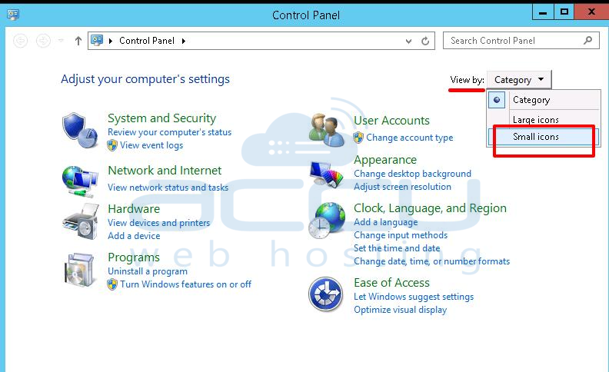The height and width of the screenshot is (372, 609).
Task: Choose Small icons view
Action: (544, 137)
